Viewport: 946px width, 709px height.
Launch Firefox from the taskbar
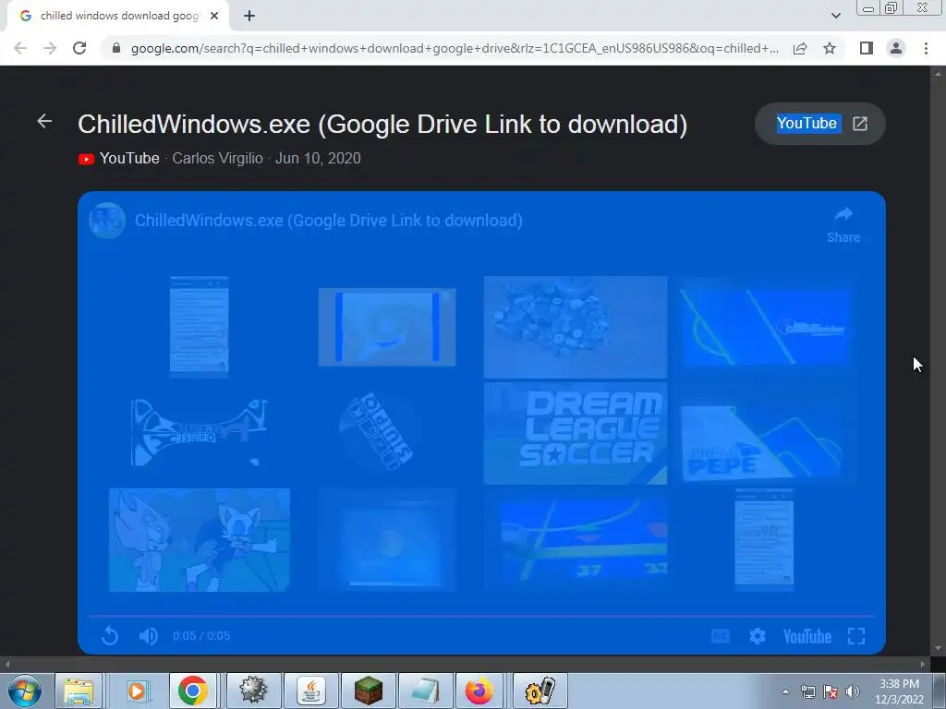(479, 691)
